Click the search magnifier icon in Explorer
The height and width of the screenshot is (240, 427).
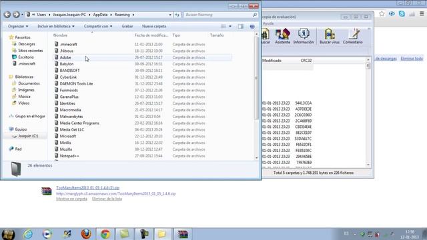click(255, 15)
